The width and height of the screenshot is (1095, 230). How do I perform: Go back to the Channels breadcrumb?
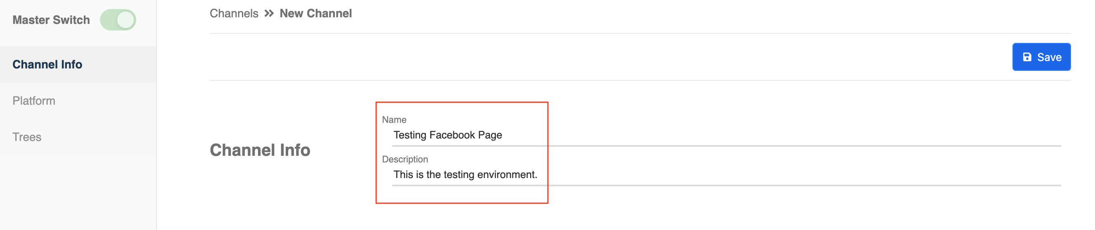click(234, 14)
